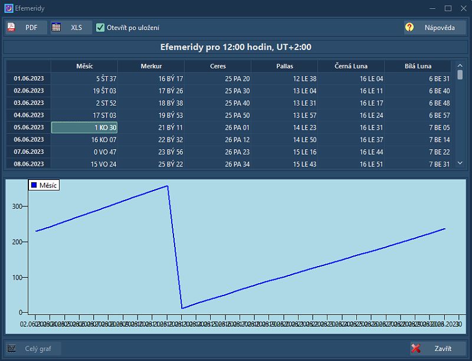Select the Měsíc column header
Screen dimensions: 472x361
84,66
